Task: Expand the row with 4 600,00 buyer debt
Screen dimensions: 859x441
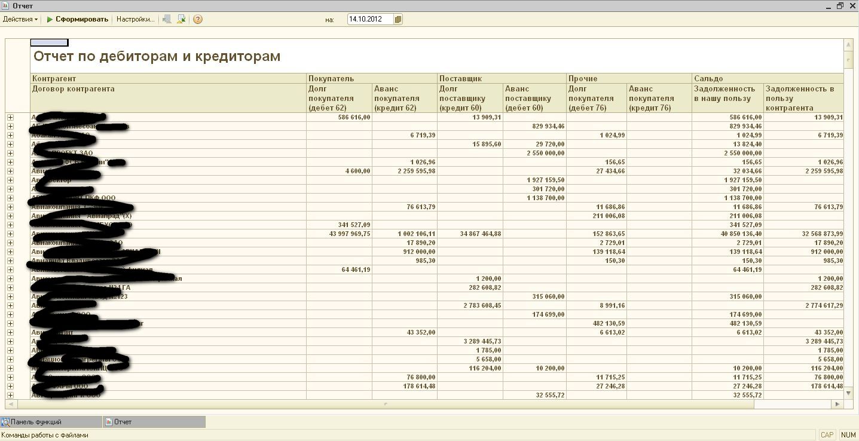Action: [x=10, y=171]
